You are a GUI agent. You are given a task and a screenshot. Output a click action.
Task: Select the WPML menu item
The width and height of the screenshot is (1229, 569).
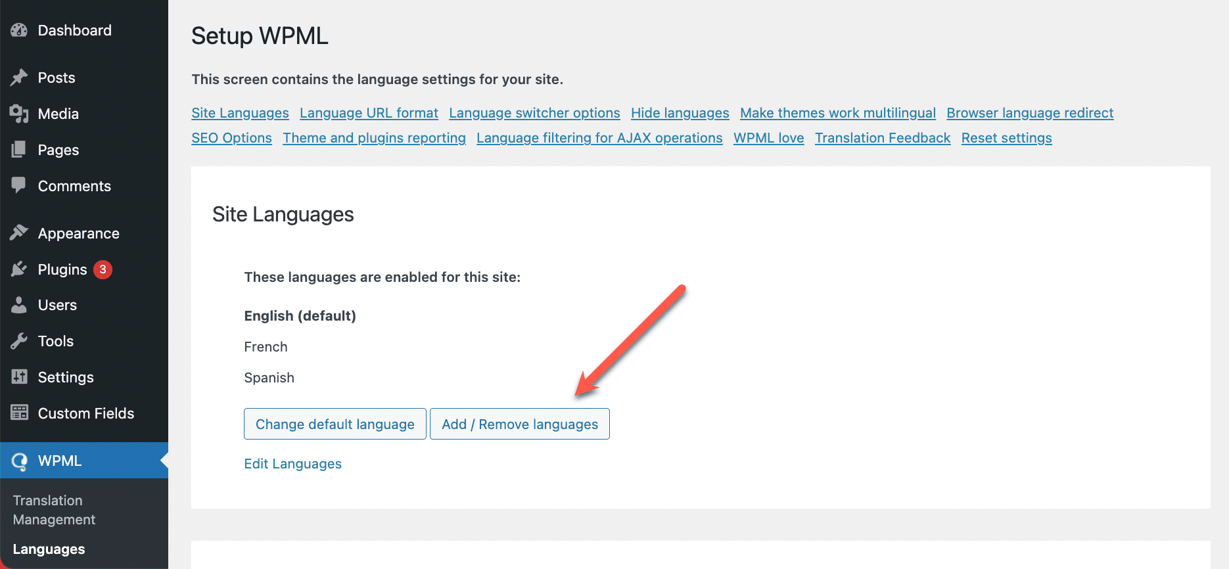[x=84, y=461]
